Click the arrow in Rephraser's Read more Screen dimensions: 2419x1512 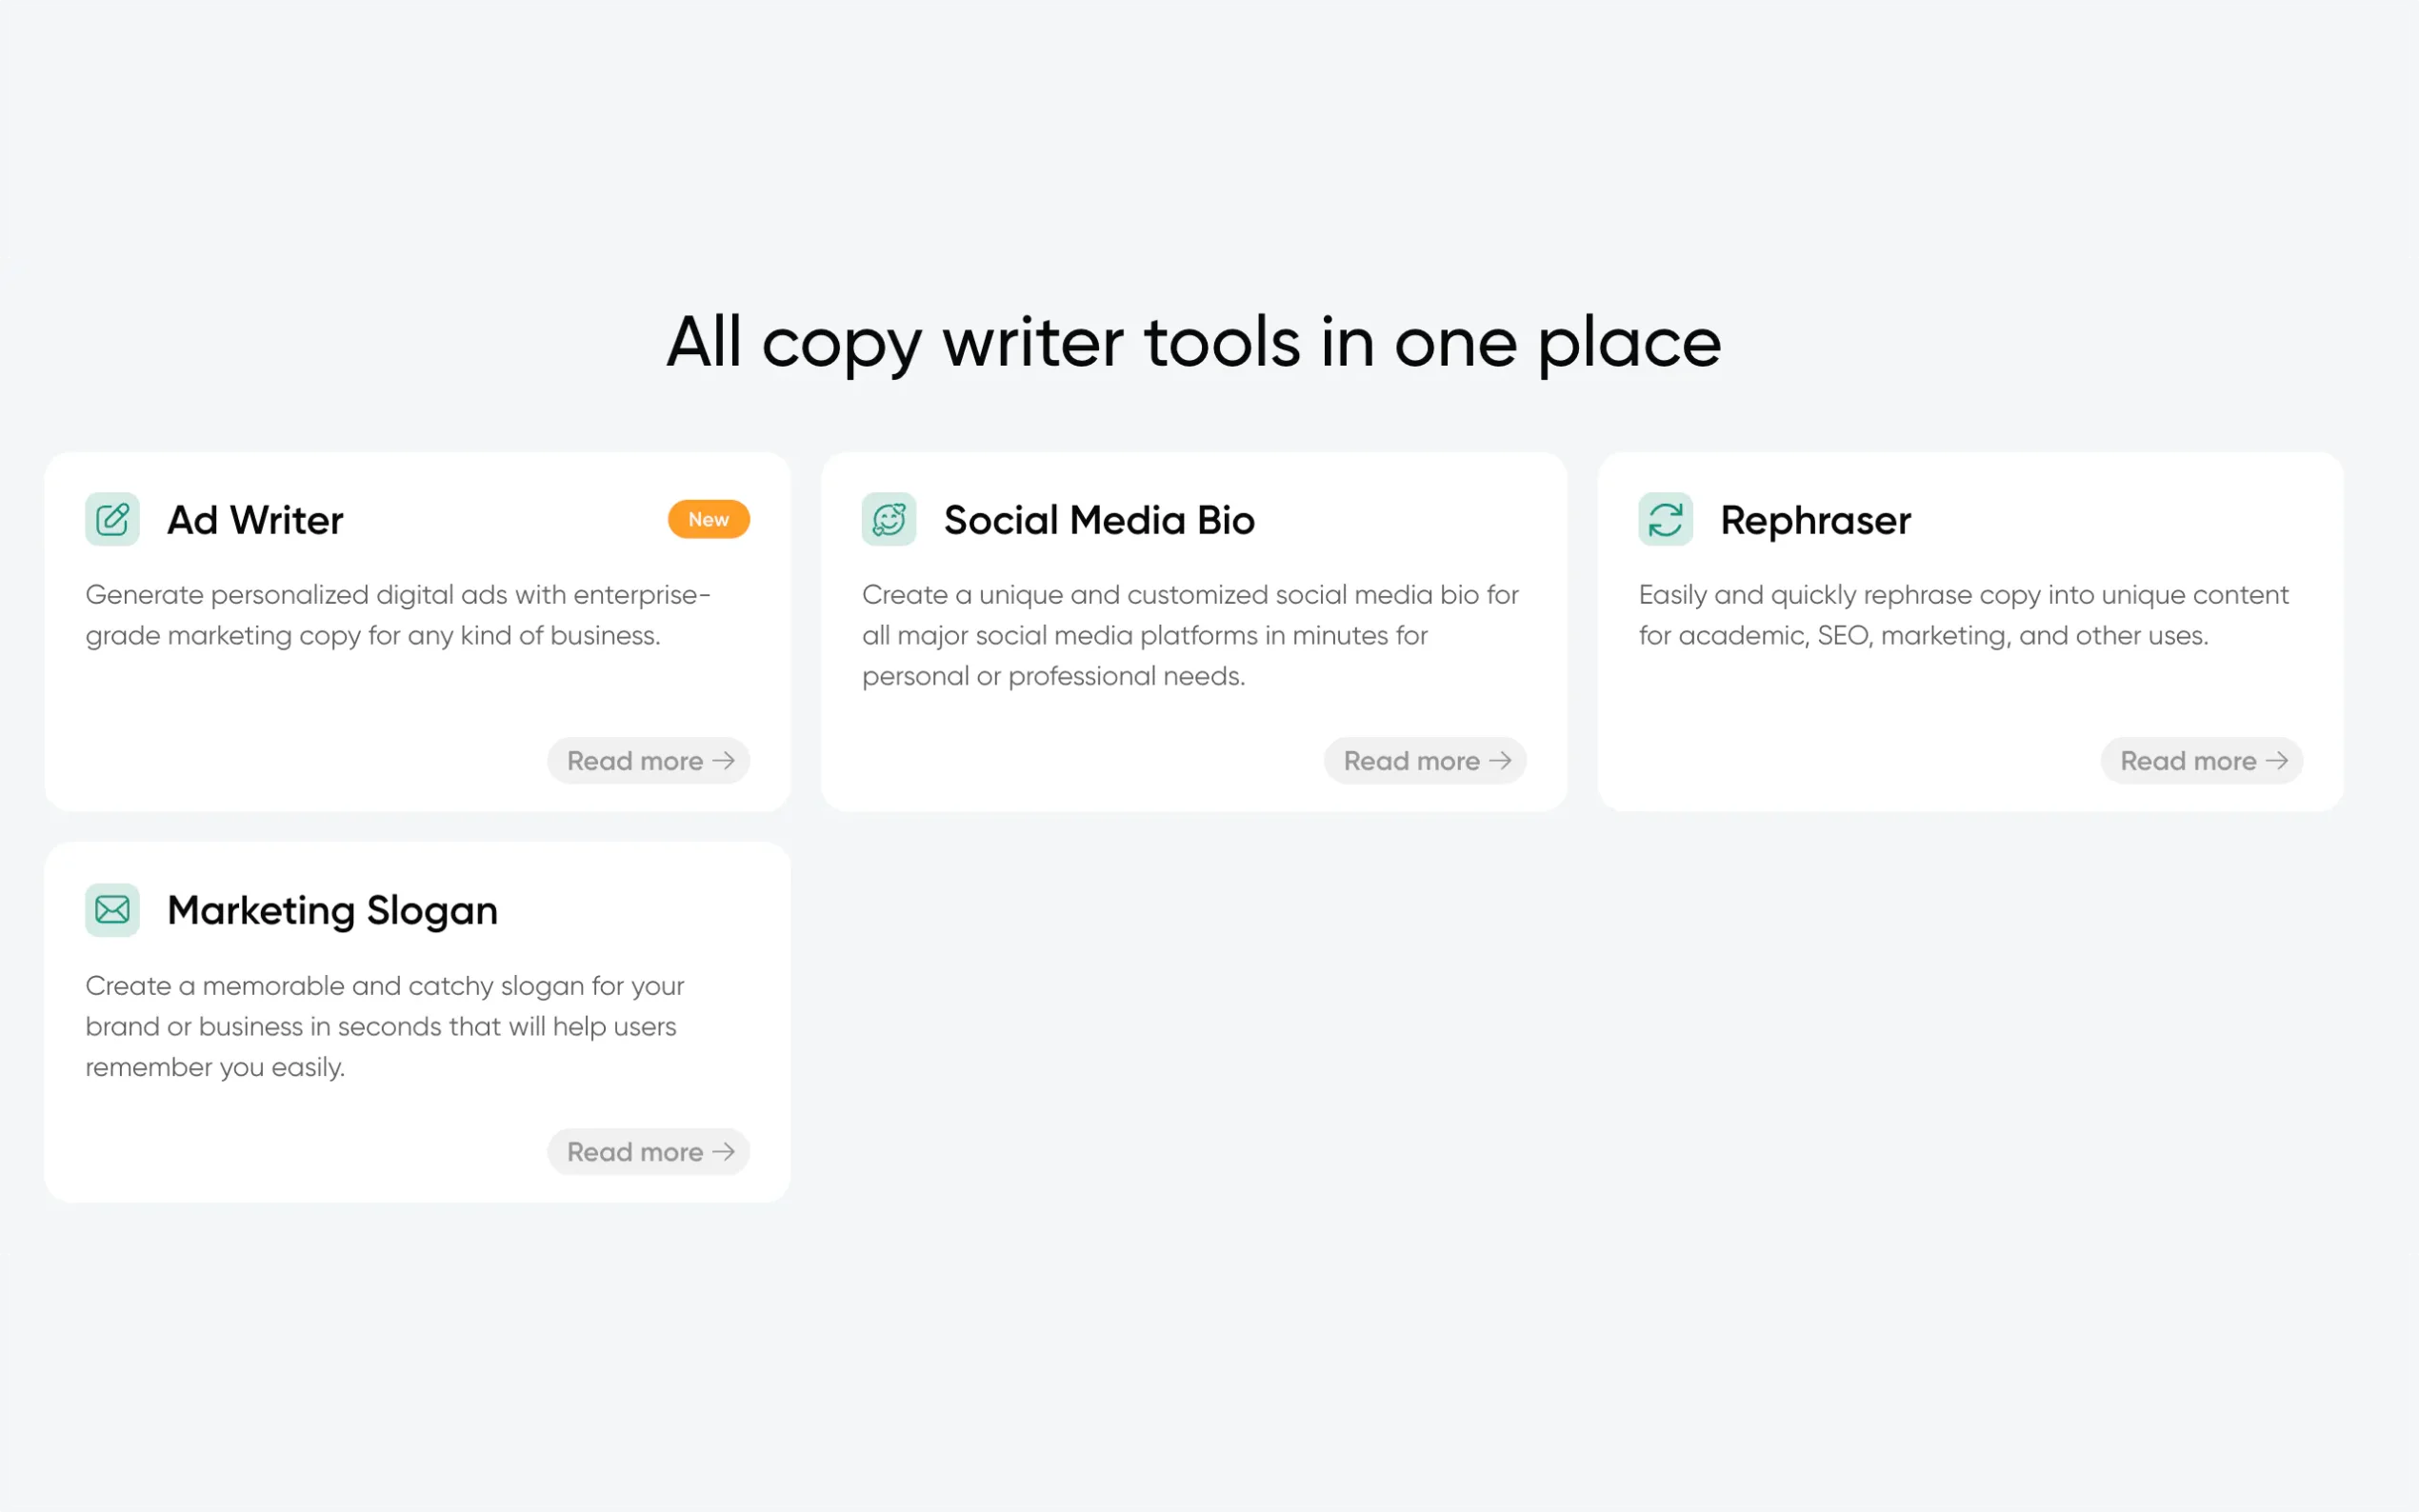[x=2277, y=761]
